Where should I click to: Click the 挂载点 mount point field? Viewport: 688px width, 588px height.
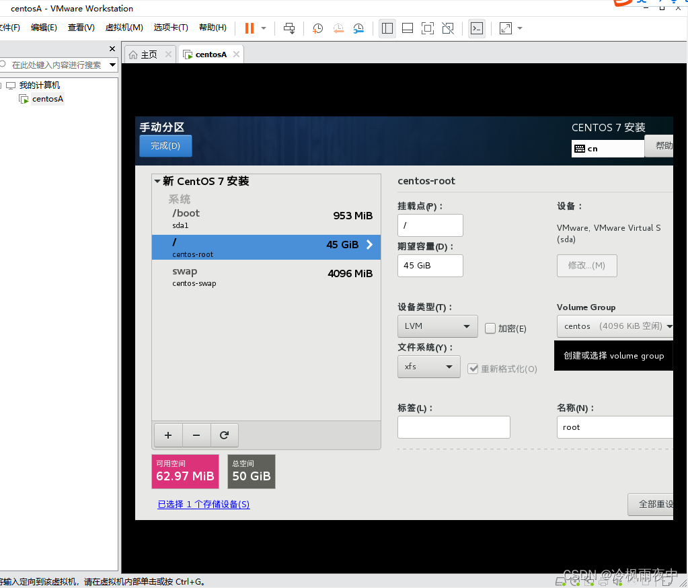430,225
